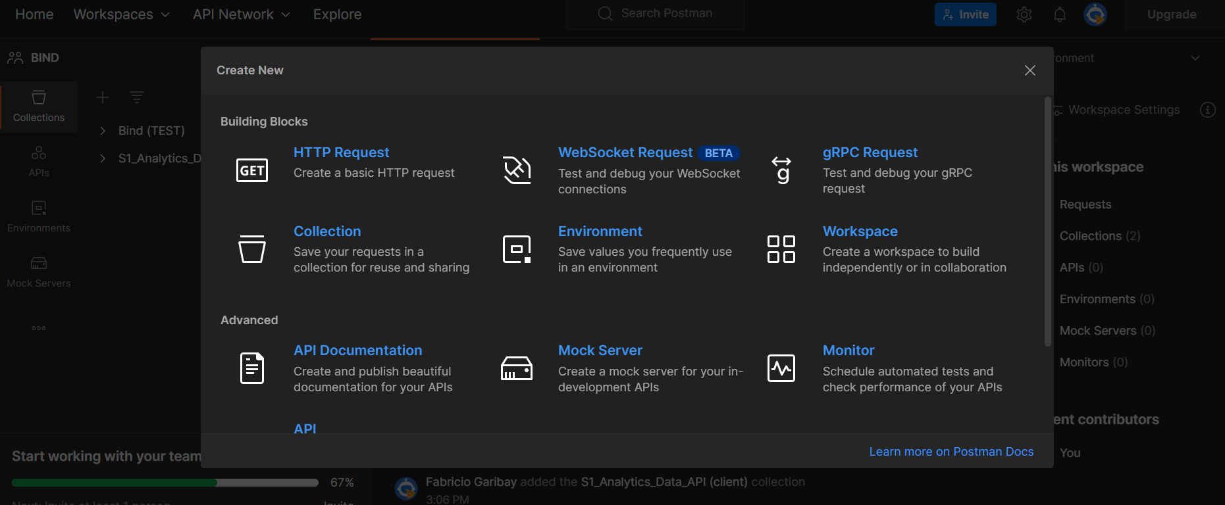1225x505 pixels.
Task: Click Monitors (0) in workspace overview
Action: coord(1093,362)
